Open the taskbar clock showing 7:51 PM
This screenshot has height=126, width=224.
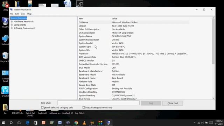(x=219, y=123)
